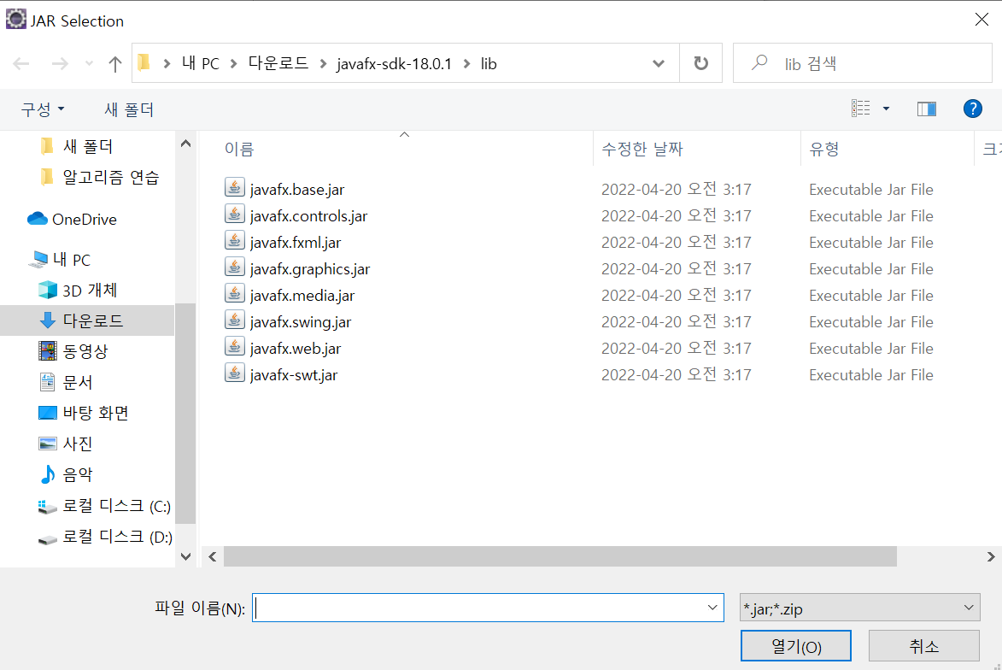
Task: Click 내 PC in the address bar
Action: tap(200, 63)
